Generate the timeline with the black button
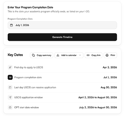This screenshot has width=124, height=116. 62,37
